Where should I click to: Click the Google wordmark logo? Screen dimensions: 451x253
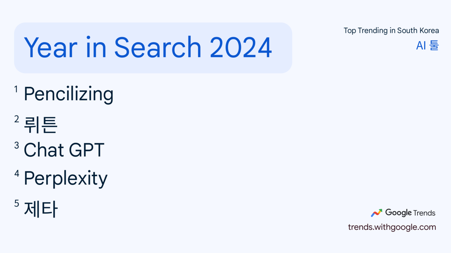(x=398, y=213)
